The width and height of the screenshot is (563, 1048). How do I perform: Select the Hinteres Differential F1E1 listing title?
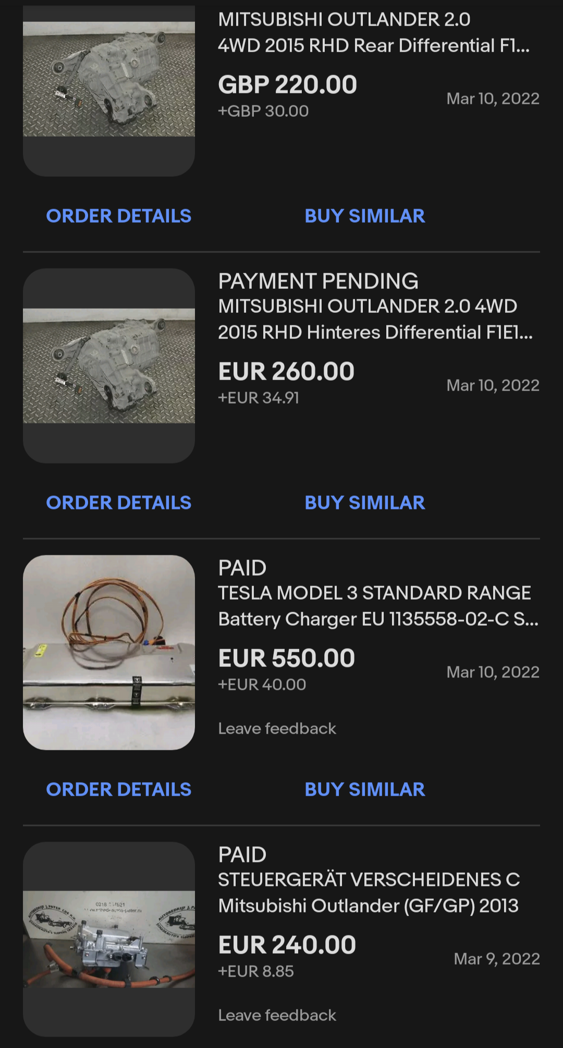point(375,319)
